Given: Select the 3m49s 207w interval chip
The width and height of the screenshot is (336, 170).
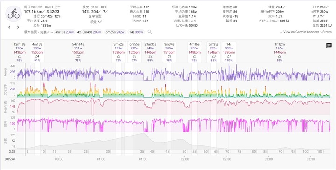Looking at the screenshot, I should coord(92,32).
